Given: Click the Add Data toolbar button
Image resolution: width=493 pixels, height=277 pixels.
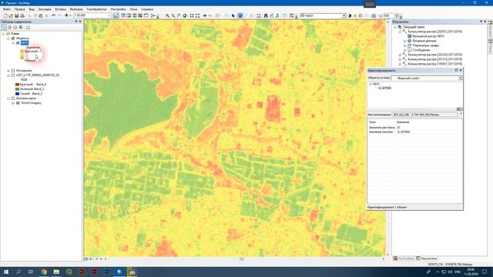Looking at the screenshot, I should click(x=66, y=15).
